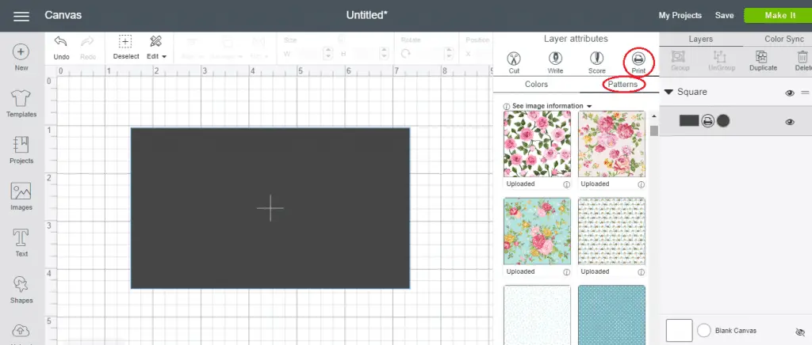Click the dark gray layer color swatch
Screen dimensions: 812x345
[689, 121]
